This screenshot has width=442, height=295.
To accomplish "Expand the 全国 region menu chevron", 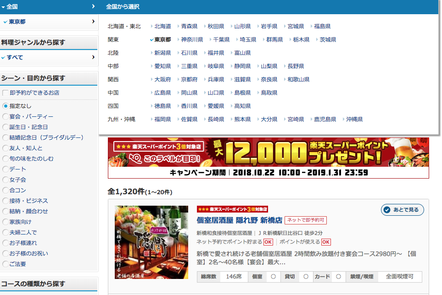I will 93,6.
